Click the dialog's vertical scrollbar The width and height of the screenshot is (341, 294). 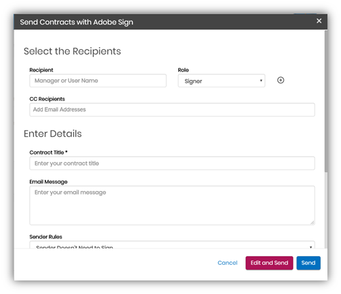tap(326, 101)
